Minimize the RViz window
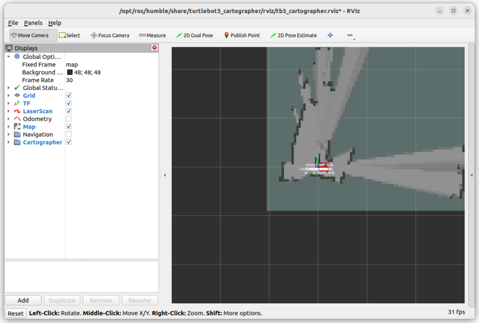479x323 pixels. tap(440, 11)
